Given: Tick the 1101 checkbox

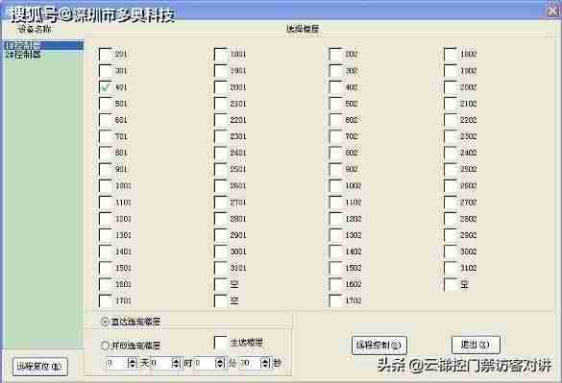Looking at the screenshot, I should (x=106, y=203).
